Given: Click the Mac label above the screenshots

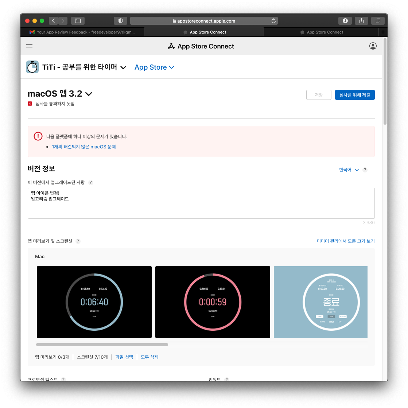Looking at the screenshot, I should 39,257.
